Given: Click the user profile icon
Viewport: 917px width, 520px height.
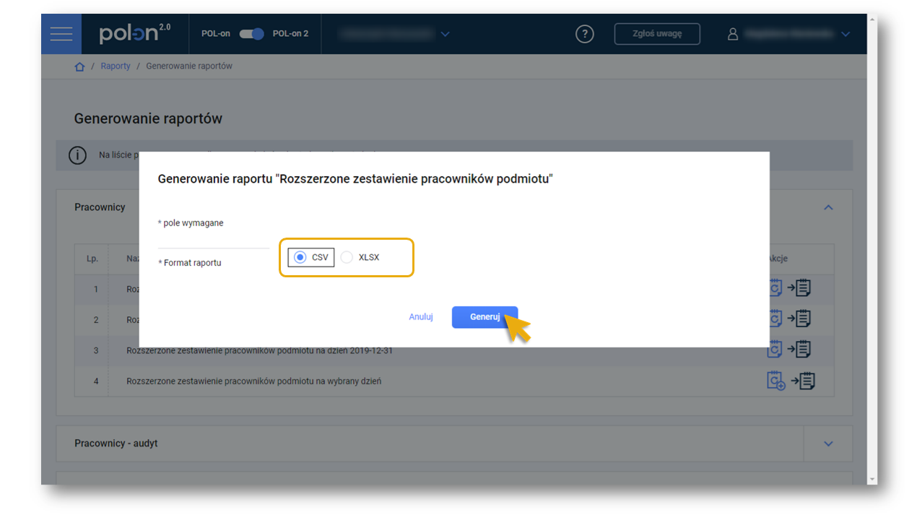Looking at the screenshot, I should (x=733, y=34).
